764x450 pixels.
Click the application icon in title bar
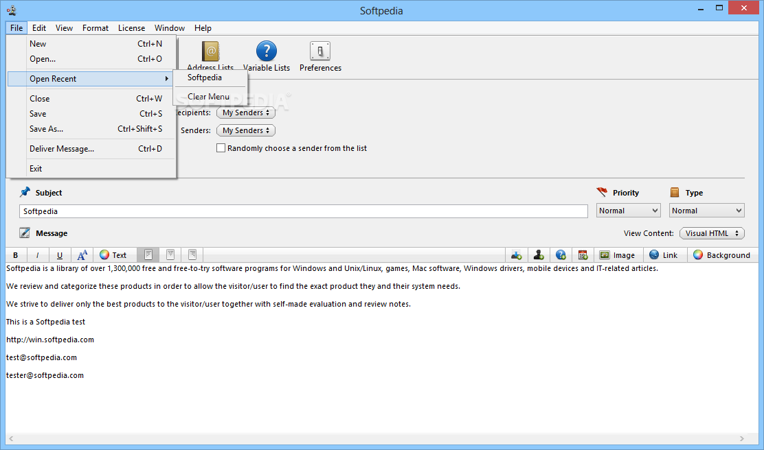tap(12, 10)
